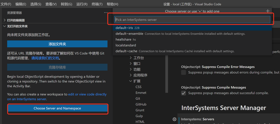Select Git in extensions settings tree
This screenshot has width=280, height=124.
point(138,98)
